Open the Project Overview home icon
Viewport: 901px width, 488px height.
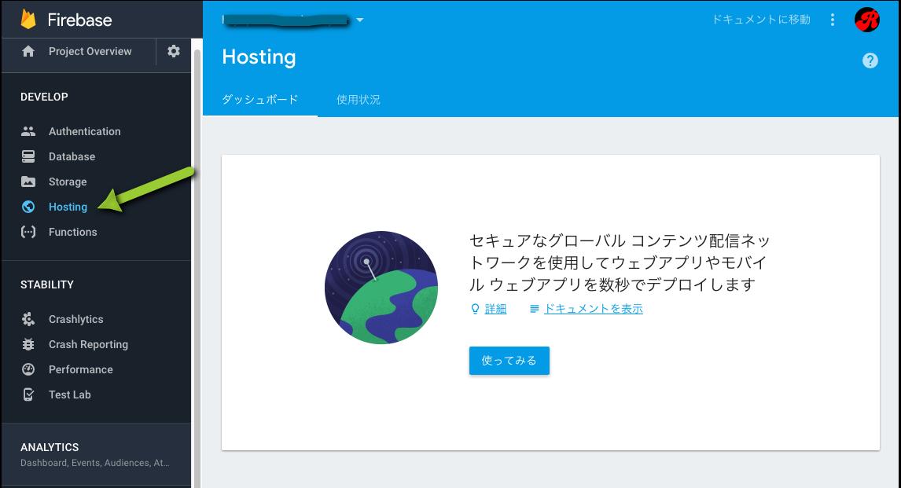pyautogui.click(x=28, y=51)
